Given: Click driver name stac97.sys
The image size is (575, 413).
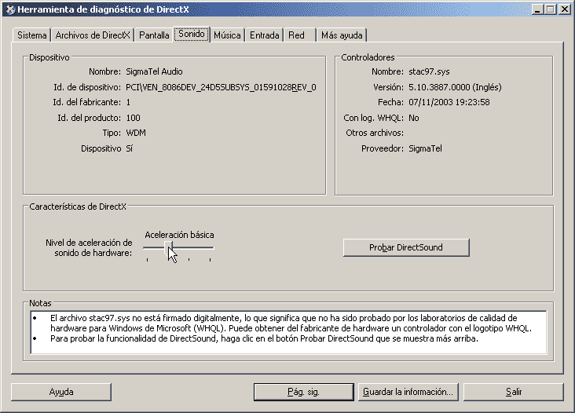Looking at the screenshot, I should [x=429, y=71].
